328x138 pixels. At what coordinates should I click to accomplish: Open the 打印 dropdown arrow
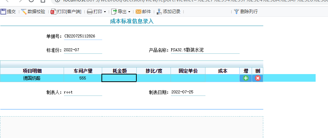(x=105, y=12)
